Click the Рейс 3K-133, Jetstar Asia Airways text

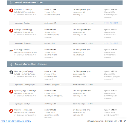(26, 52)
